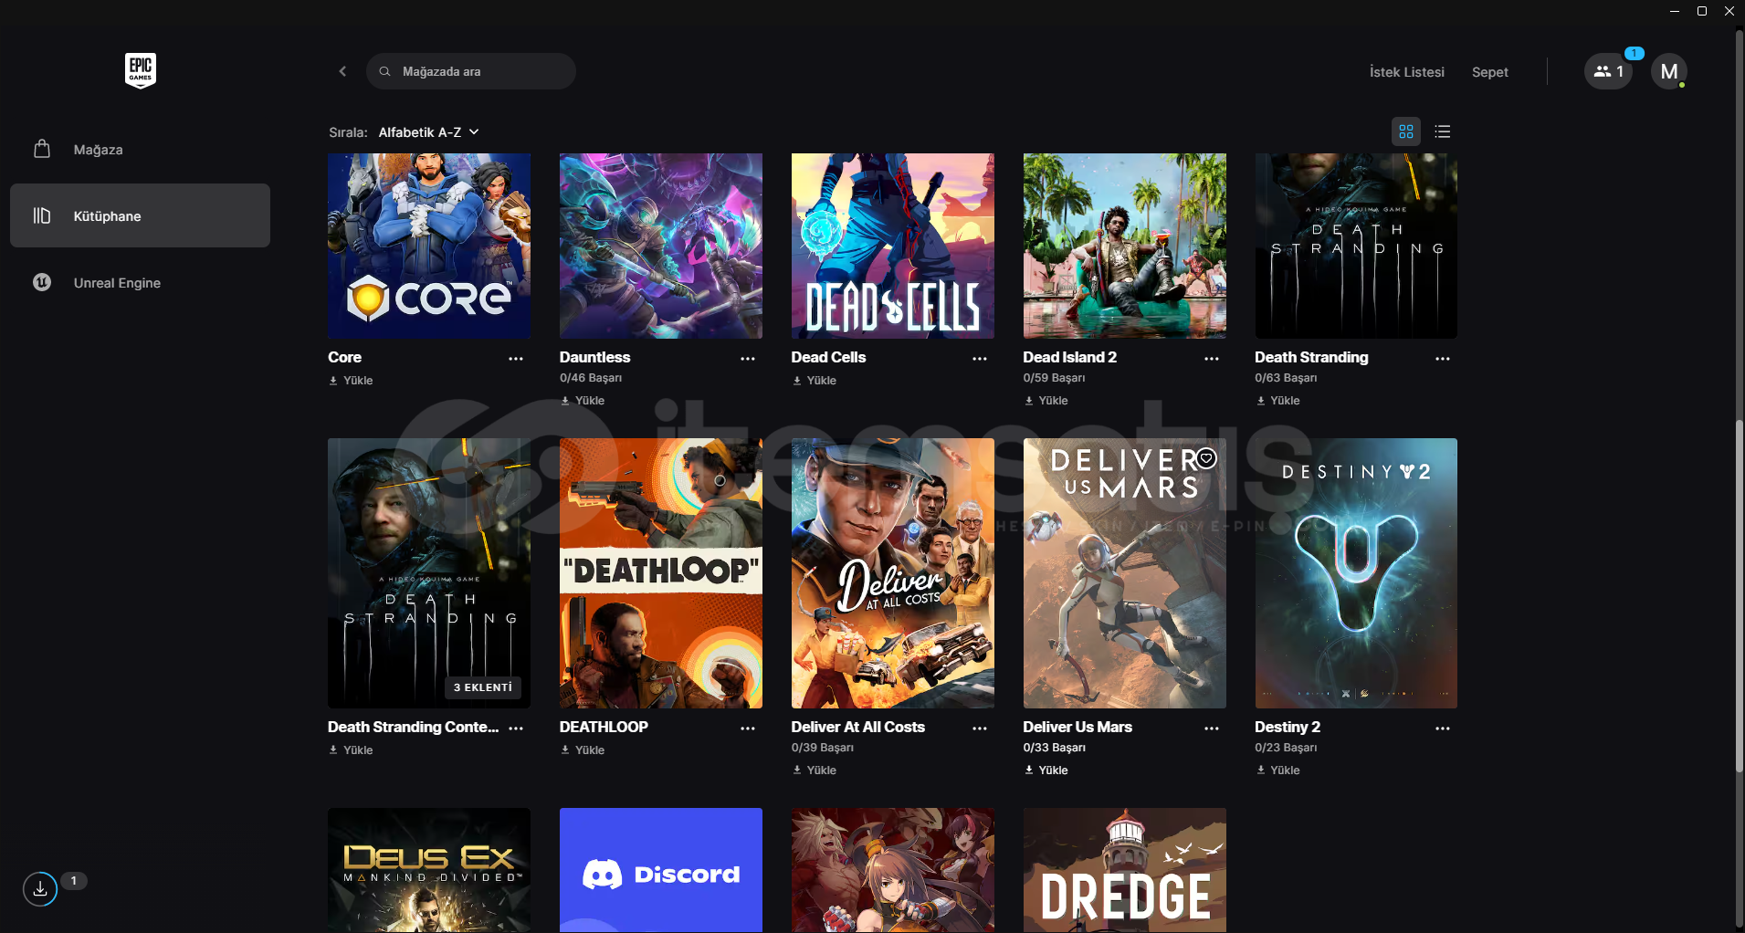The height and width of the screenshot is (933, 1745).
Task: Click the Epic Games logo
Action: (141, 70)
